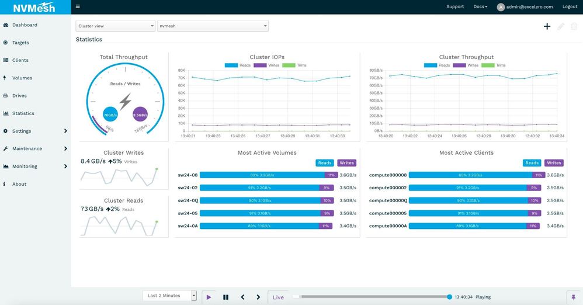Open the Dashboard page in sidebar
The height and width of the screenshot is (305, 583).
[25, 25]
